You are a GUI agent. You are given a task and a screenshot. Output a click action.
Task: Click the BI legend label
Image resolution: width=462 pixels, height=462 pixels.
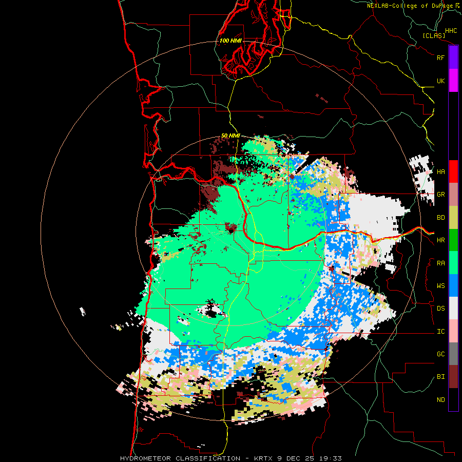coord(440,377)
